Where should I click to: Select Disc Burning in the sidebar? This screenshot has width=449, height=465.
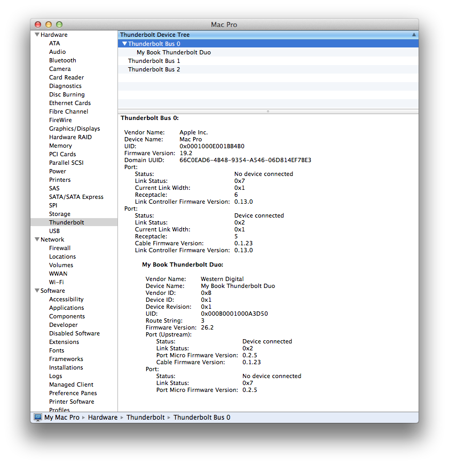click(x=67, y=94)
